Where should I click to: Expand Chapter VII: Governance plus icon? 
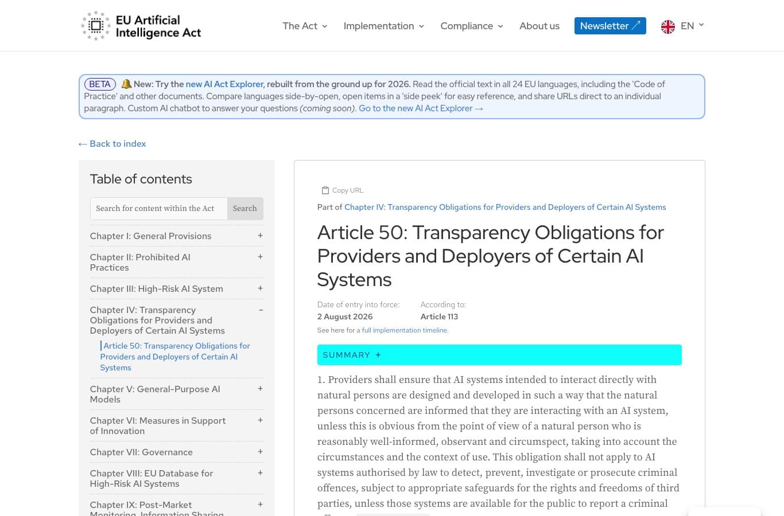pos(260,452)
